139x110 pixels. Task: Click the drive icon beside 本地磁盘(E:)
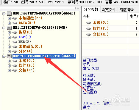pos(15,18)
